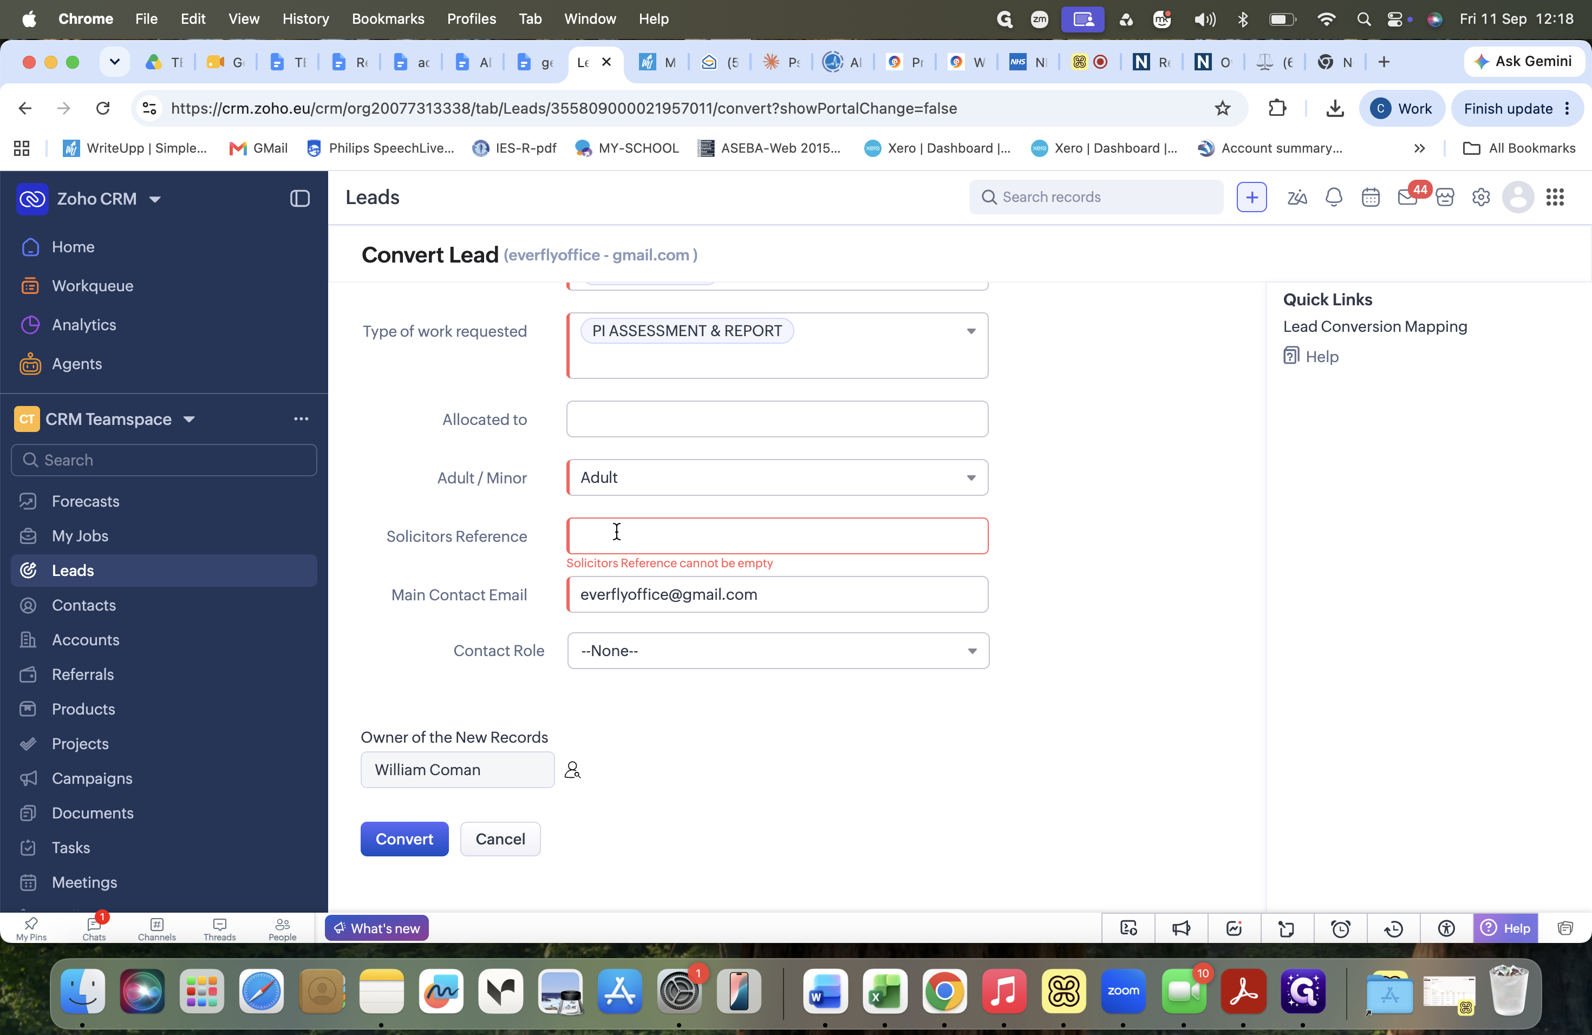Open Chrome extensions puzzle icon

pyautogui.click(x=1277, y=108)
